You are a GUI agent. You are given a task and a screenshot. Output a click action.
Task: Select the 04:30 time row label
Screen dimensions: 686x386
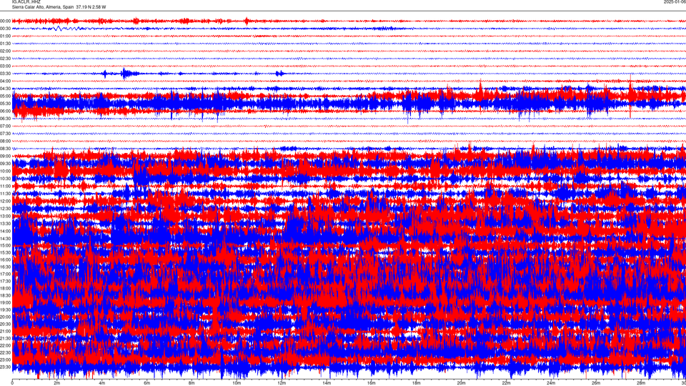pyautogui.click(x=5, y=89)
